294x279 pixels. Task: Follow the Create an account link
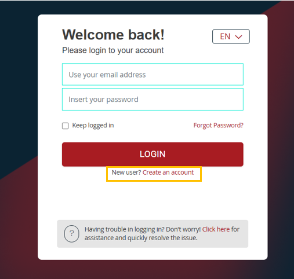click(168, 172)
